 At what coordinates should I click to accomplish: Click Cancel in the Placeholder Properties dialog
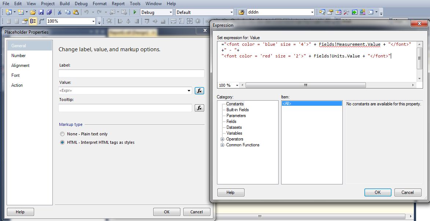[x=196, y=212]
